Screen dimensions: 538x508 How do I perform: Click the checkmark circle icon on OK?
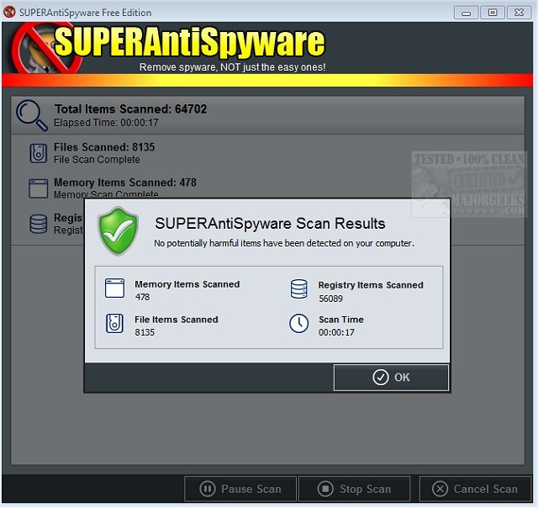coord(381,378)
